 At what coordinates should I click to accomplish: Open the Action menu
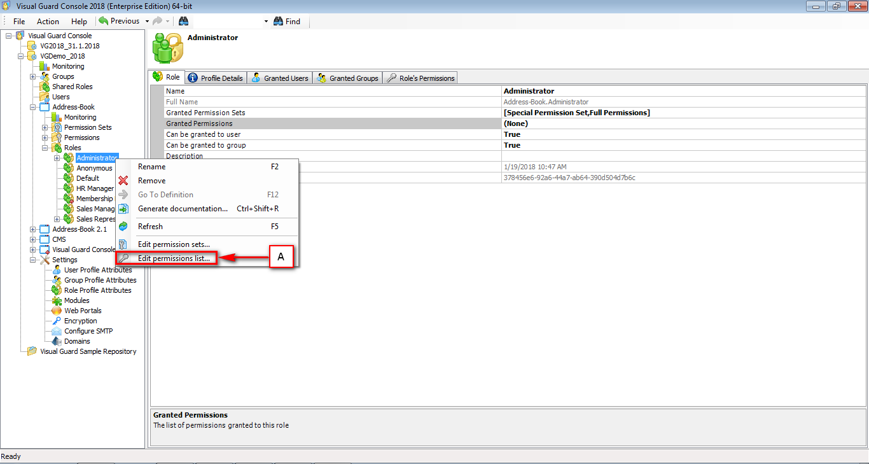48,21
